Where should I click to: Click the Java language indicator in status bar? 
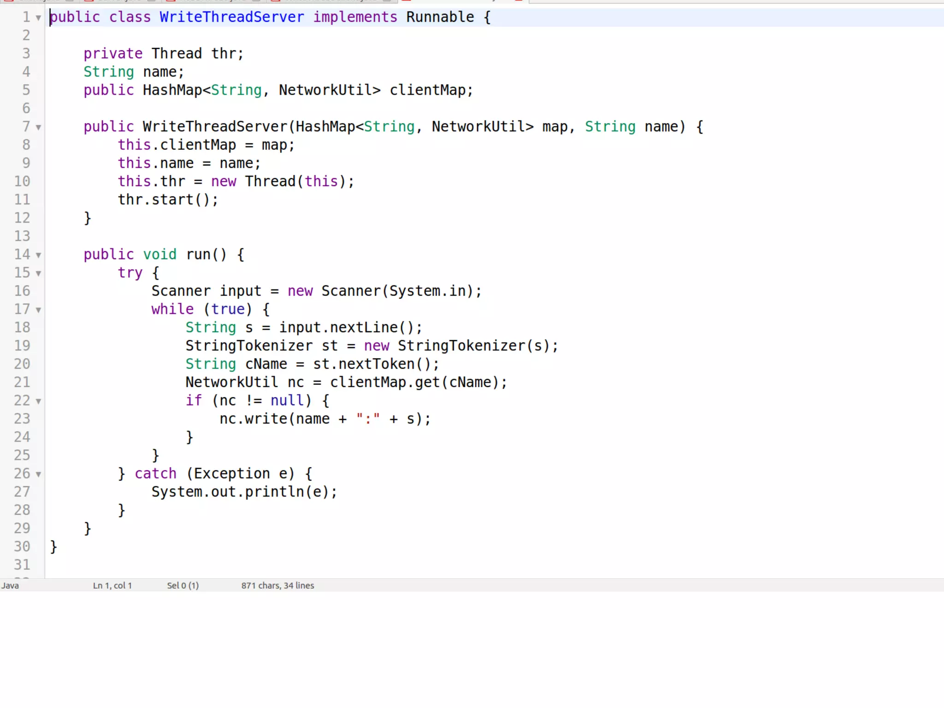pyautogui.click(x=10, y=585)
